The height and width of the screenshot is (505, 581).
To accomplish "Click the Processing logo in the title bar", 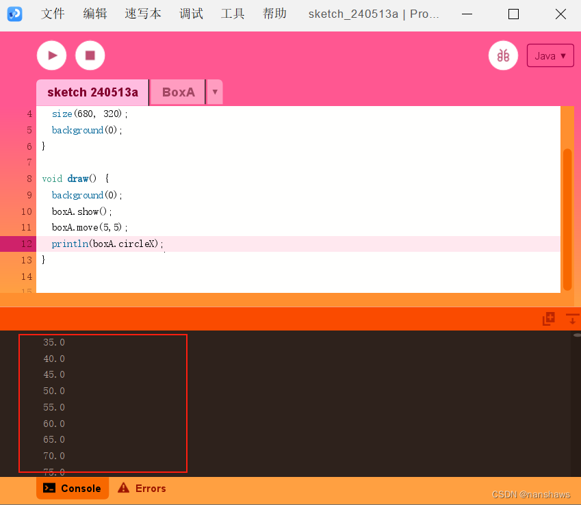I will 15,14.
